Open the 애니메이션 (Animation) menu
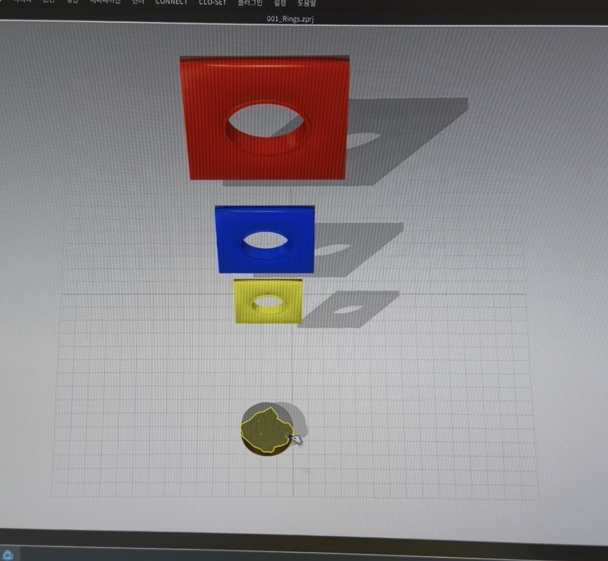This screenshot has height=561, width=608. pos(105,3)
